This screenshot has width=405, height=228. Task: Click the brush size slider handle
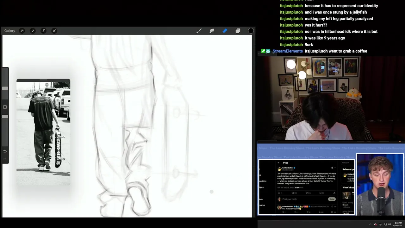(x=5, y=88)
